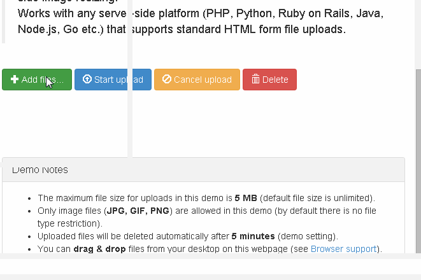
Task: Click the ban circle icon on Cancel upload
Action: coord(167,79)
